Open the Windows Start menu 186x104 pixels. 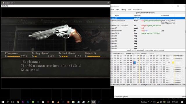pos(3,102)
